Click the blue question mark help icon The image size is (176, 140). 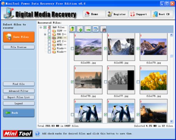pos(37,134)
